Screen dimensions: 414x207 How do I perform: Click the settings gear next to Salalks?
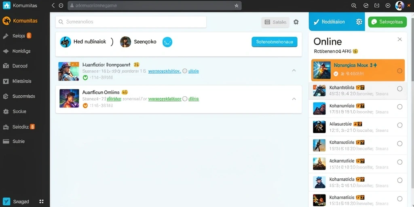click(x=296, y=22)
